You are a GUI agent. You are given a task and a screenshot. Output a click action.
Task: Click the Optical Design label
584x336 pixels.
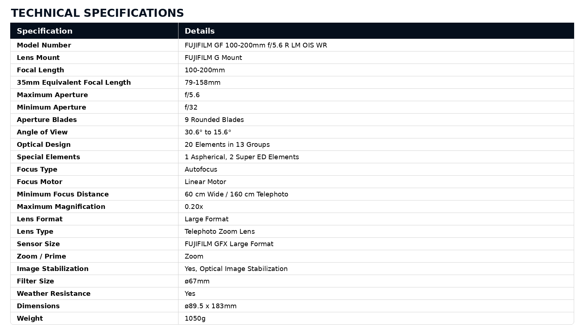pos(43,145)
